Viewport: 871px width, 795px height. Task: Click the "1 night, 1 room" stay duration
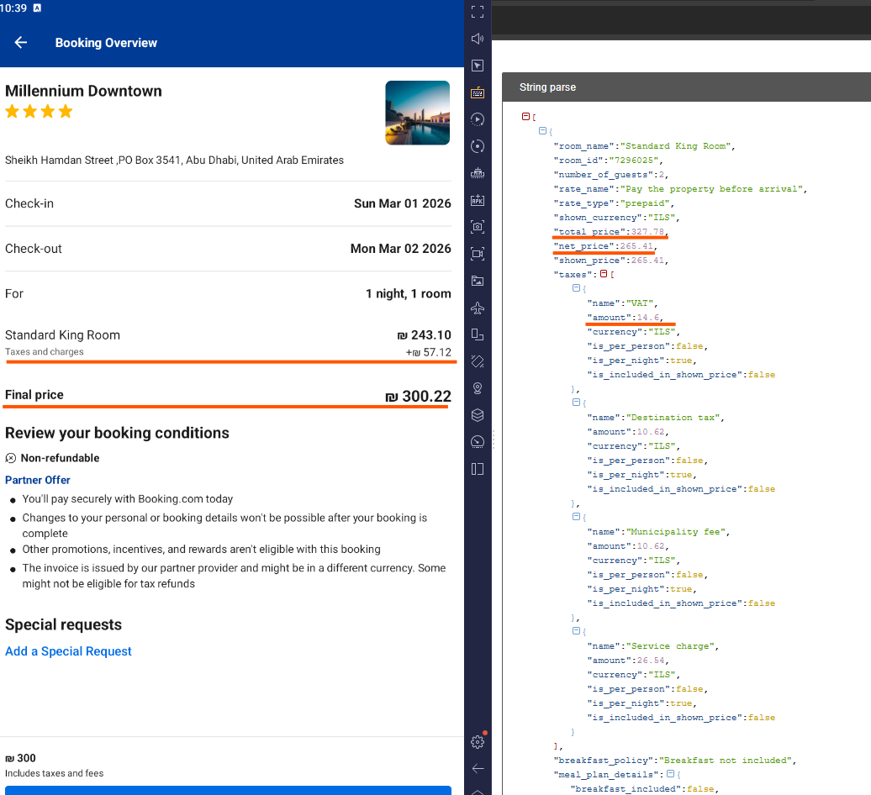409,293
